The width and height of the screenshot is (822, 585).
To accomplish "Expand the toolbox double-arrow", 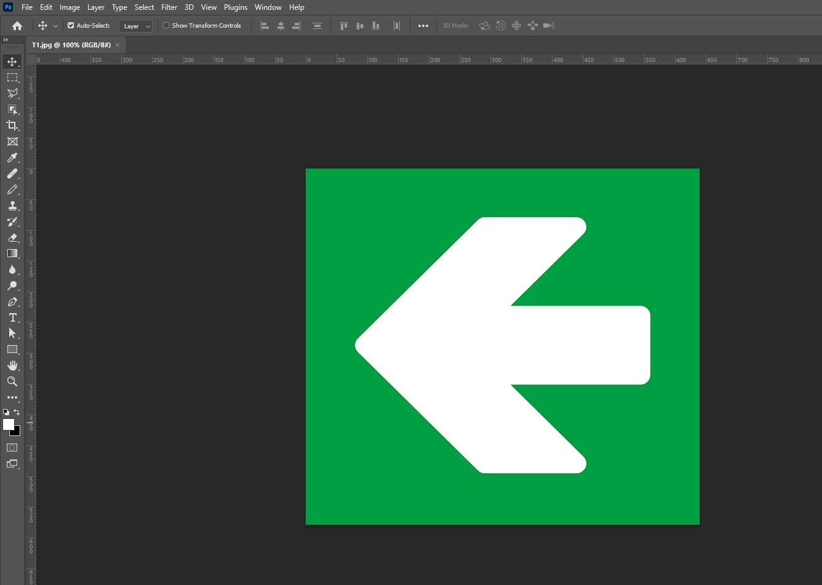I will tap(6, 40).
